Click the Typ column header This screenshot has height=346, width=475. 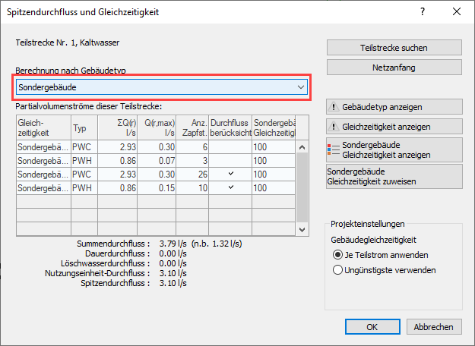[x=84, y=127]
